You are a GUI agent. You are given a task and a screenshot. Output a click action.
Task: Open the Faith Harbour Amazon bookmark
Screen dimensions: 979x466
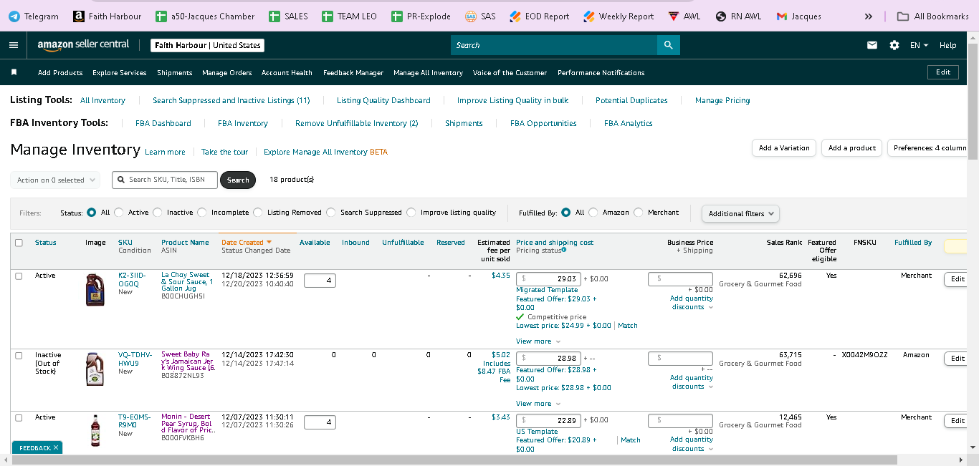108,16
